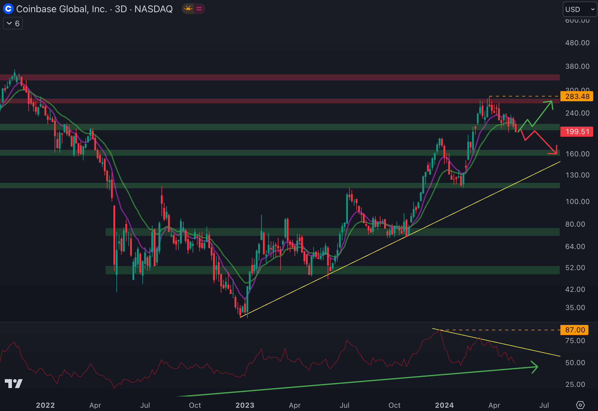Click the Coinbase Global, Inc. symbol title

61,9
